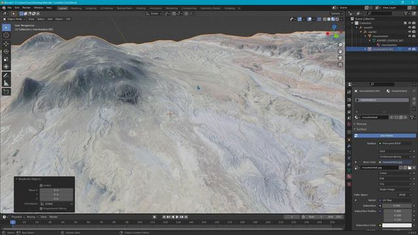Switch to the Shading workspace tab
This screenshot has height=235, width=418.
[141, 8]
